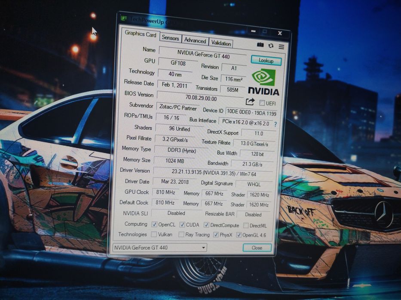Click the Technology value 40 nm

tap(175, 74)
